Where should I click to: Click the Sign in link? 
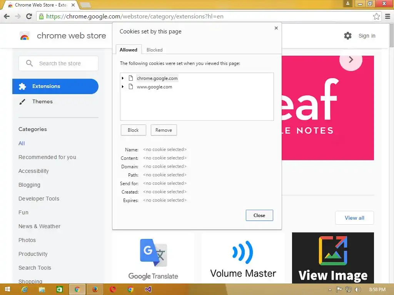coord(367,36)
